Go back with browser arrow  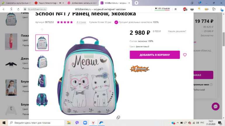tap(4, 9)
